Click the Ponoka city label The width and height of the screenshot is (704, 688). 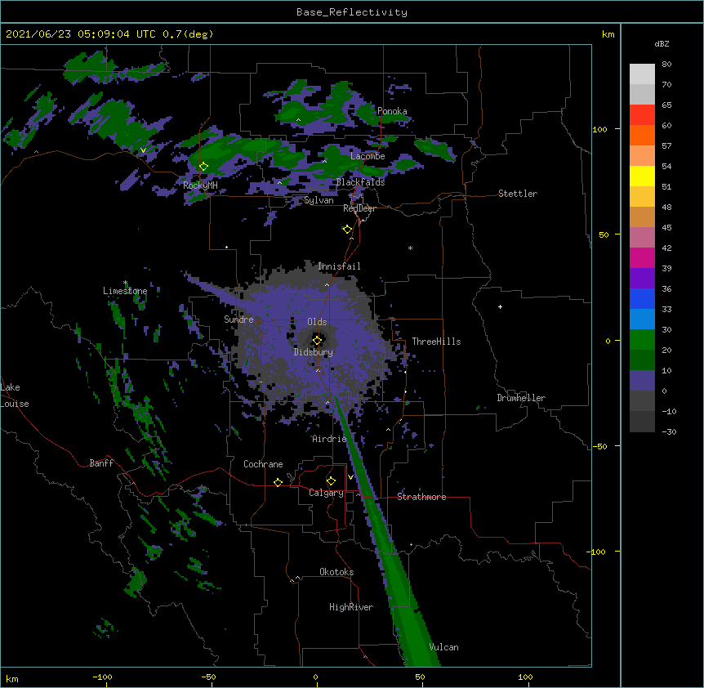(392, 111)
